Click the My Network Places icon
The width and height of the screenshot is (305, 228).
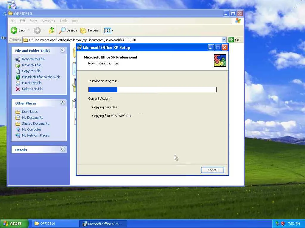tap(18, 135)
